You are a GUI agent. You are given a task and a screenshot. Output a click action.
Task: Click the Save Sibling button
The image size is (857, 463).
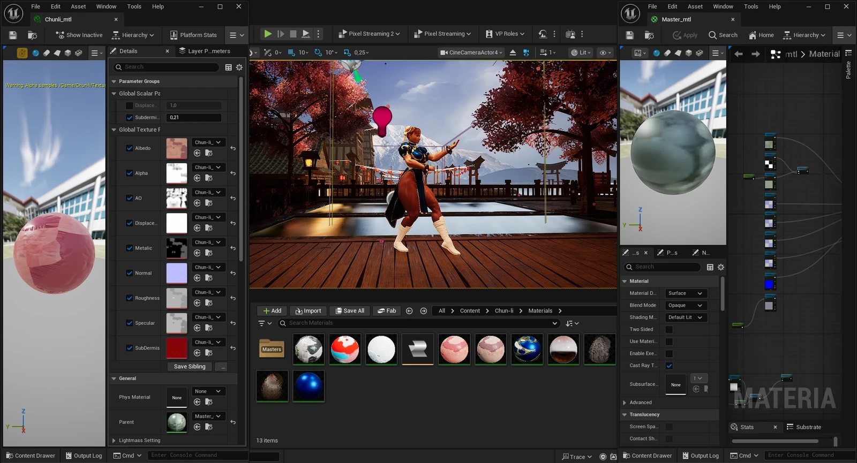[x=190, y=367]
